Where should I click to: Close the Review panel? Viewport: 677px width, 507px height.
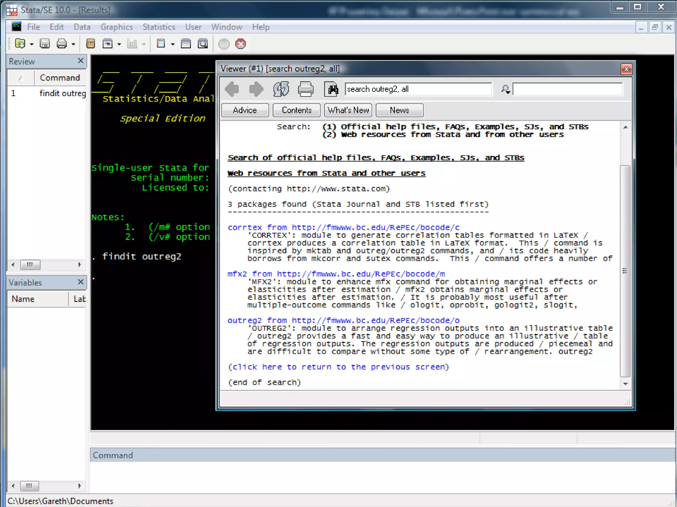click(x=81, y=61)
